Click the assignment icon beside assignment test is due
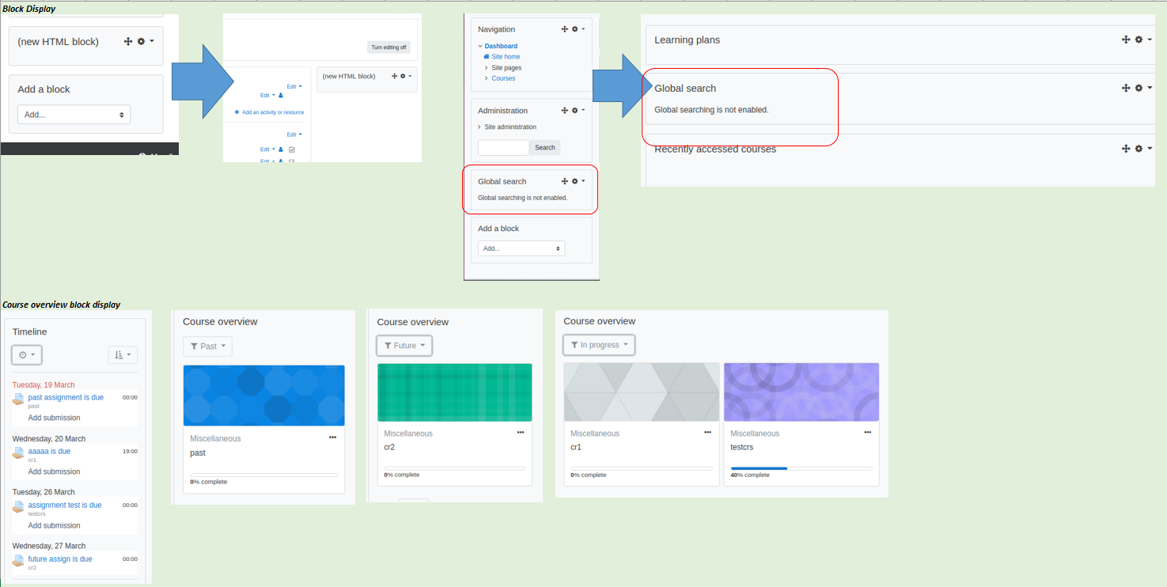This screenshot has width=1167, height=587. coord(18,506)
